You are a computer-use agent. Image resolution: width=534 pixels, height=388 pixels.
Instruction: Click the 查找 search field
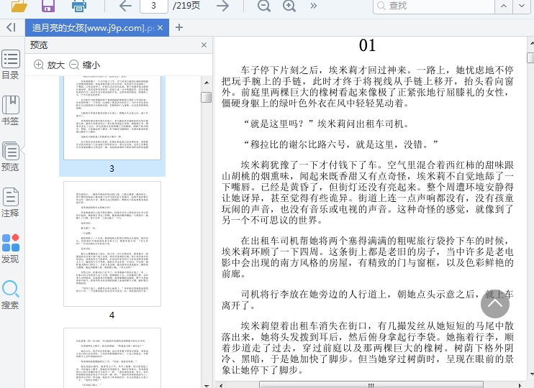tap(433, 6)
